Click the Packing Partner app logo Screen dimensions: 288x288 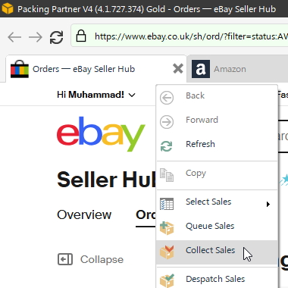pyautogui.click(x=8, y=8)
